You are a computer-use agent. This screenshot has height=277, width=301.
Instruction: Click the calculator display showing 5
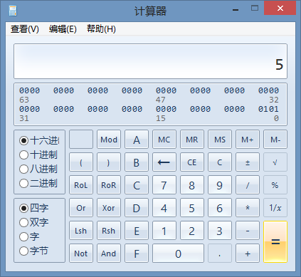150,61
